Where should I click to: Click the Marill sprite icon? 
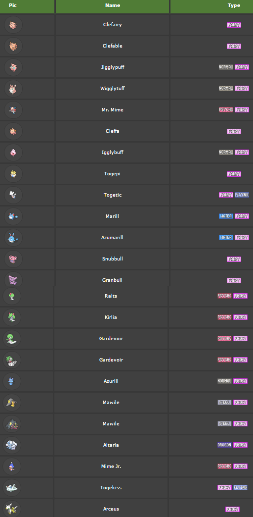(13, 216)
